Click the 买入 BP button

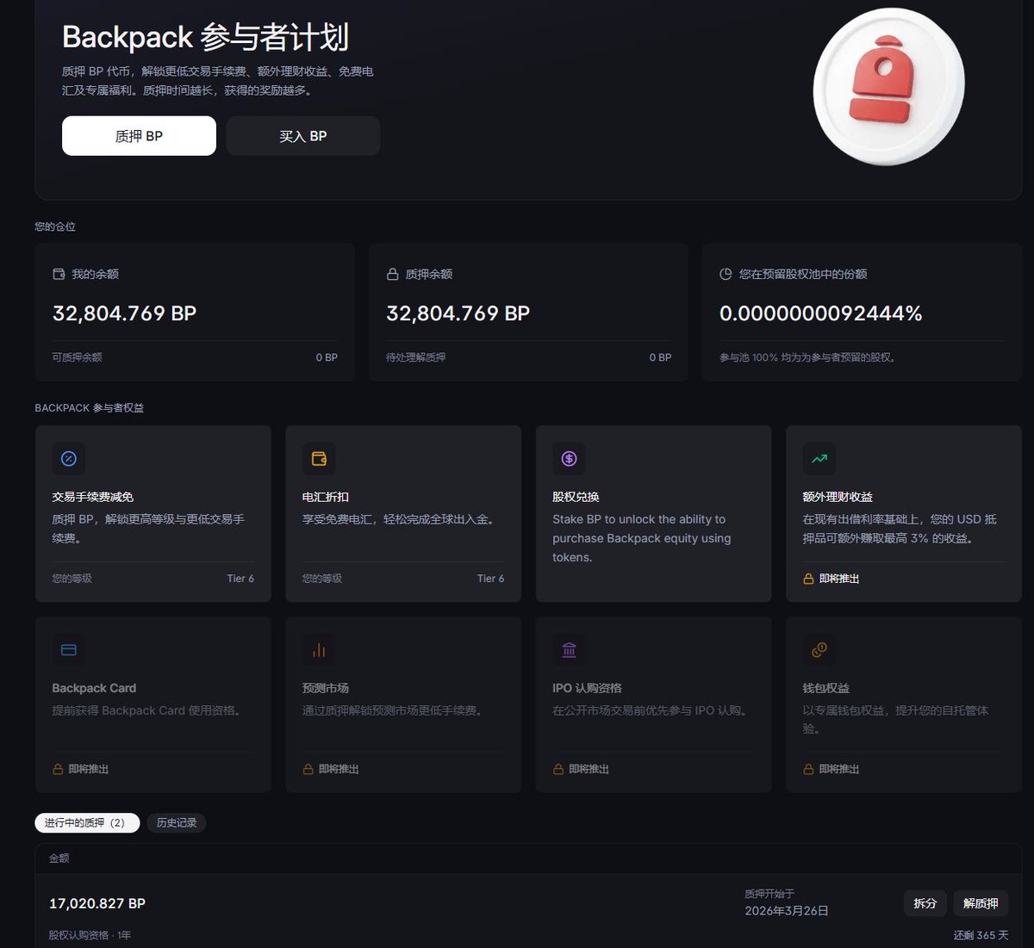[x=303, y=136]
